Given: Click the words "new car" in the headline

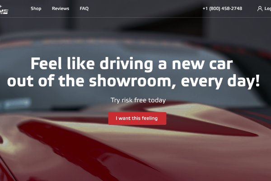Looking at the screenshot, I should pyautogui.click(x=202, y=64).
